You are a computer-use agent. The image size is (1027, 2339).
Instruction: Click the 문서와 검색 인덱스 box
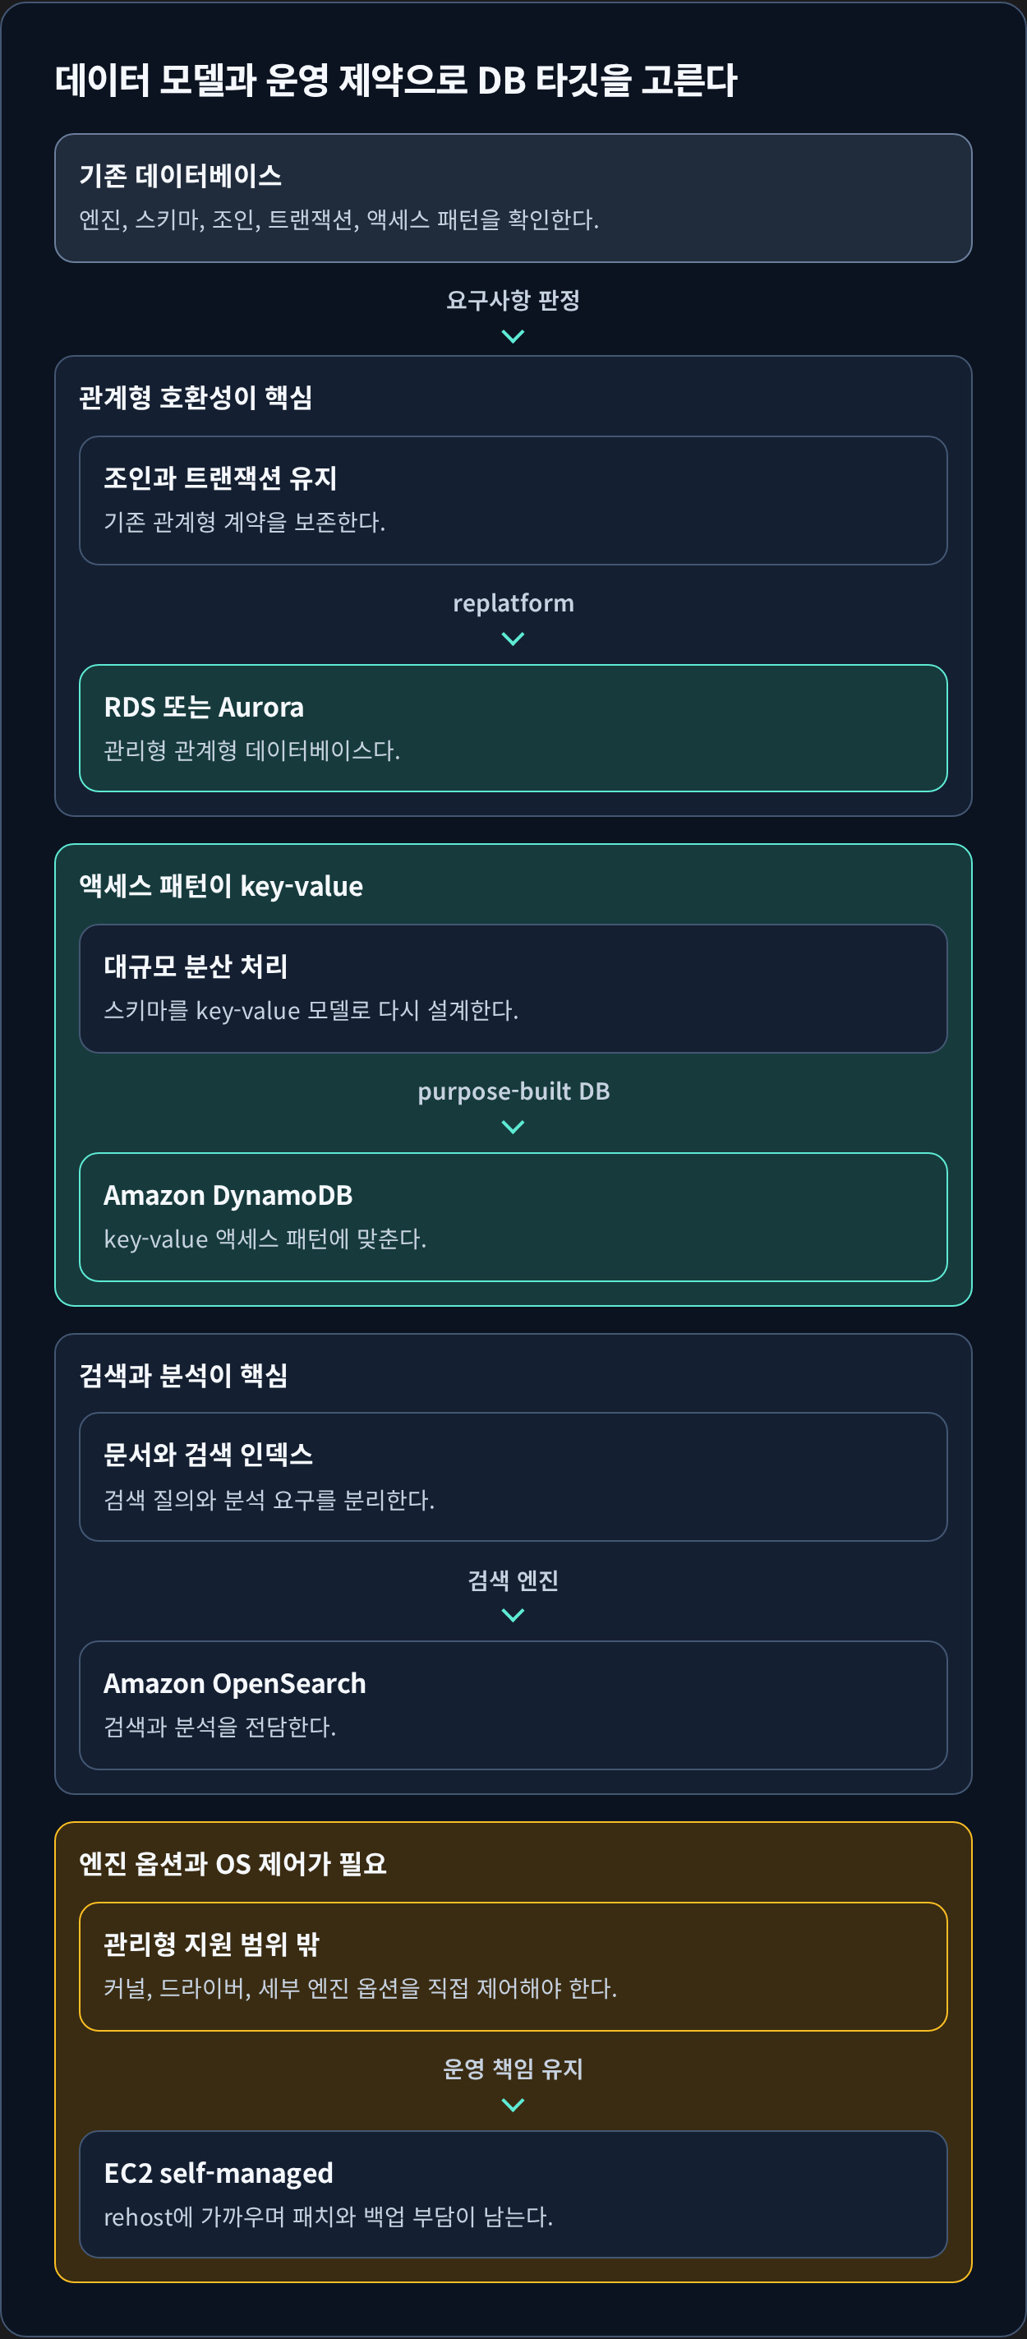pos(513,1476)
